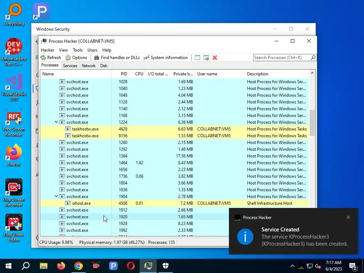Open the Hacker menu

tap(47, 50)
